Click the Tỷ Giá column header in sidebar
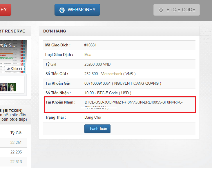This screenshot has width=212, height=181. 16,133
